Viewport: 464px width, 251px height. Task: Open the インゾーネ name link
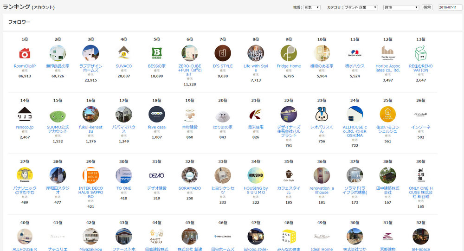pyautogui.click(x=421, y=127)
